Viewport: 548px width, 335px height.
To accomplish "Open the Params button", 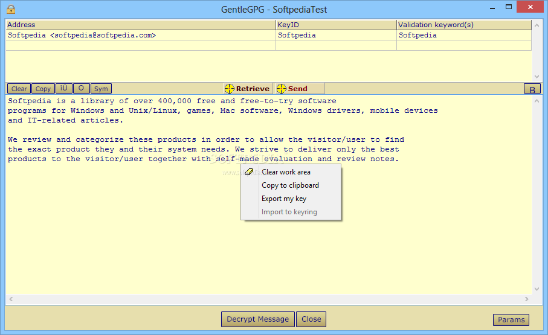I will [x=511, y=320].
